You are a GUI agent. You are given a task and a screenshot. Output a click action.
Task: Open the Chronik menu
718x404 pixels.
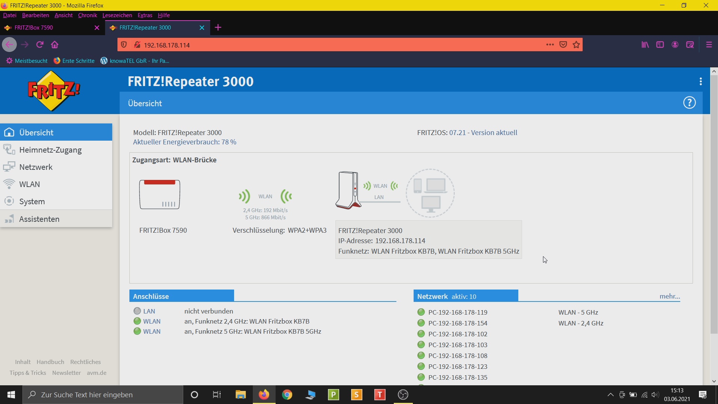click(x=88, y=15)
